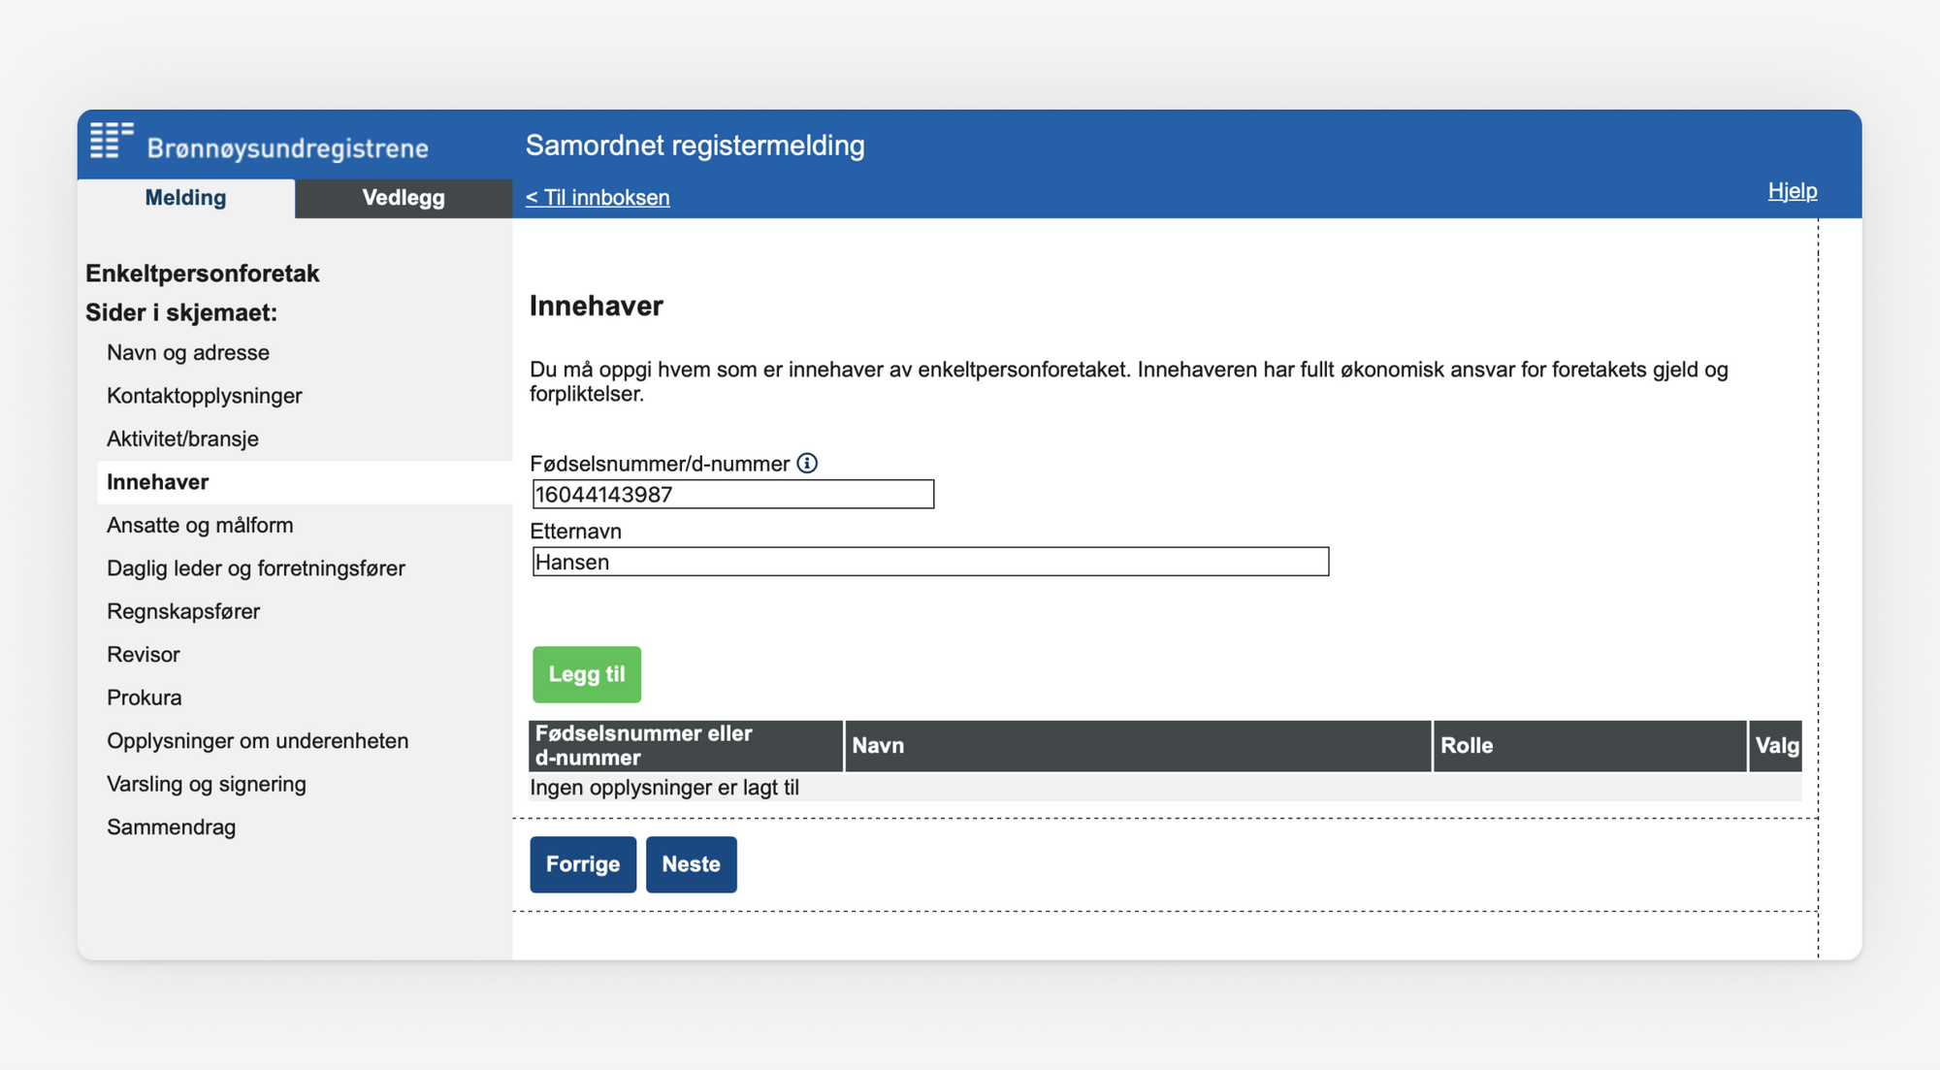Open the Kontaktopplysninger page
Screen dimensions: 1940x1070
[204, 396]
